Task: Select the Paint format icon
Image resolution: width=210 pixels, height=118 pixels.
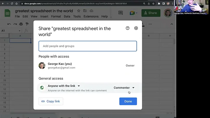Action: coord(27,24)
